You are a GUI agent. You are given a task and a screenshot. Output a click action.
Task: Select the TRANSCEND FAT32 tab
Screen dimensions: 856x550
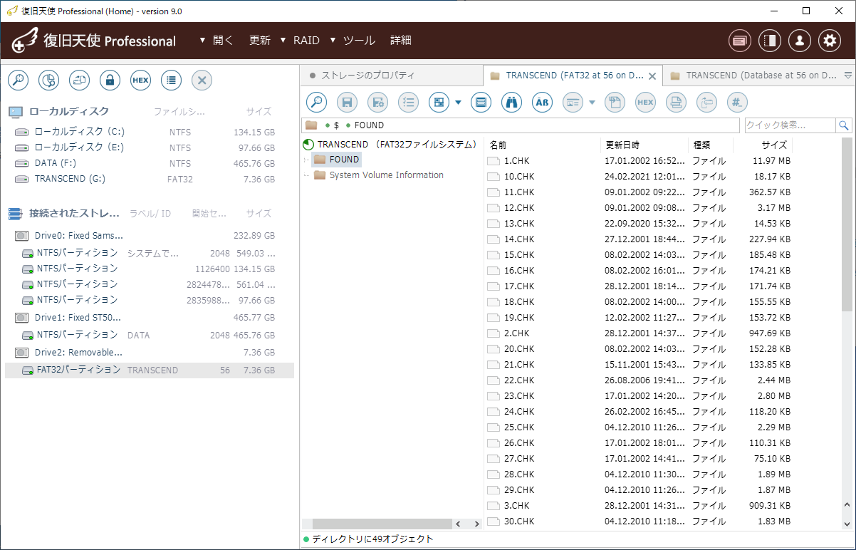[573, 75]
